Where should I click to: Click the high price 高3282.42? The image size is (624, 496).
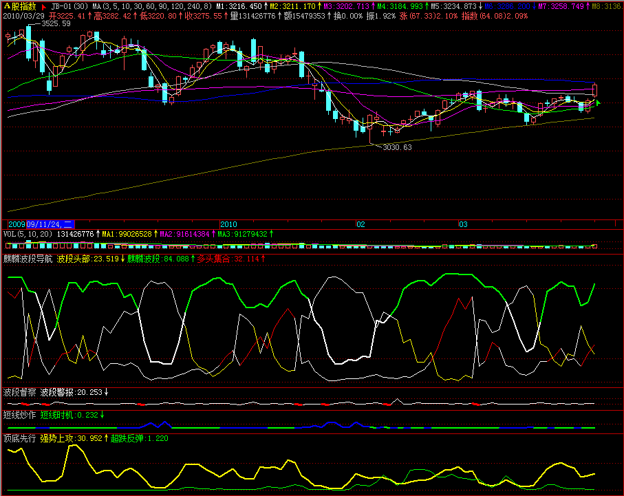click(113, 17)
